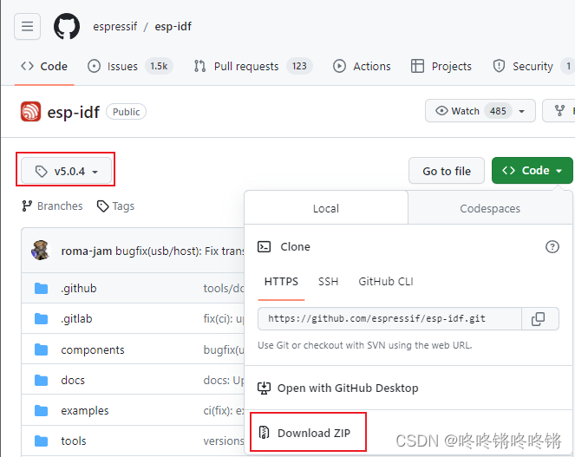The height and width of the screenshot is (457, 575).
Task: Open the examples folder
Action: (85, 411)
